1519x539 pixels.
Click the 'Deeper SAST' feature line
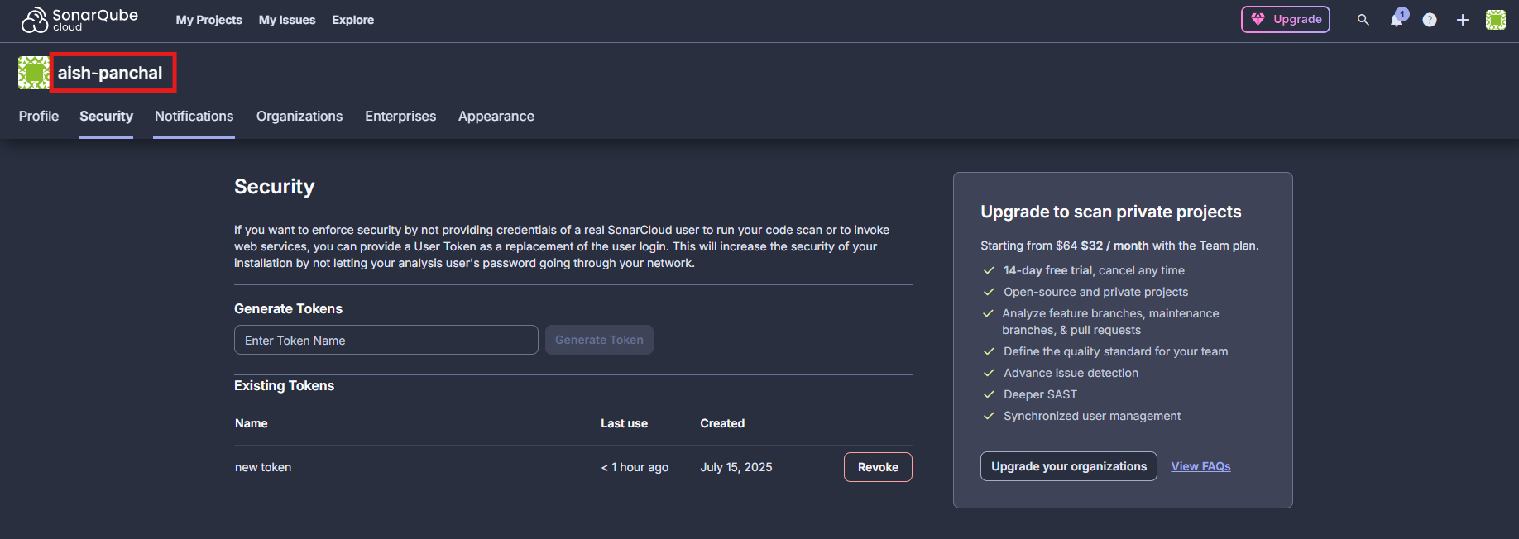pos(1040,394)
